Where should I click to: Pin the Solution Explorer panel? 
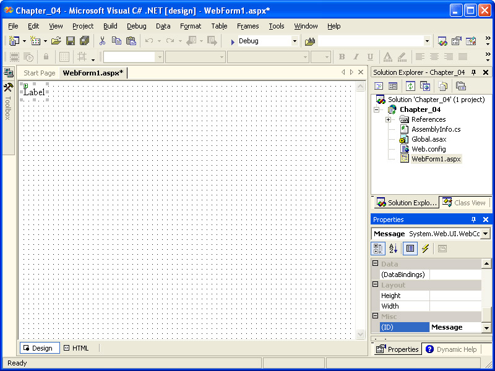pyautogui.click(x=474, y=72)
